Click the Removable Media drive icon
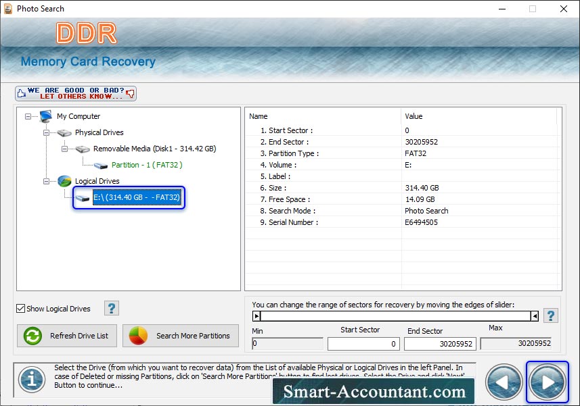 [83, 149]
